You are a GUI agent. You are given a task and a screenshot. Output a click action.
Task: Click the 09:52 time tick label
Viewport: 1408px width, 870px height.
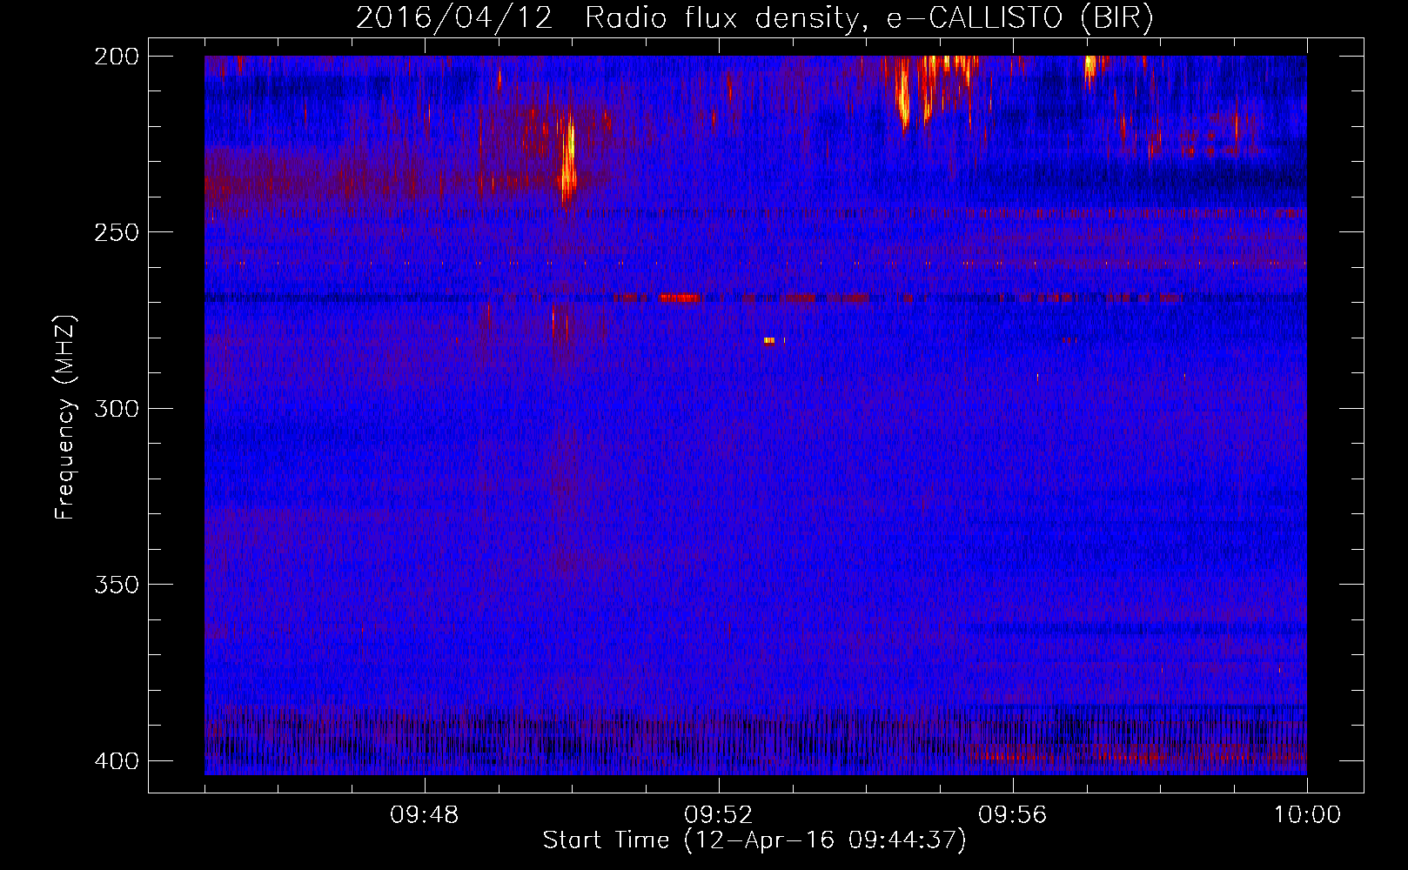(x=718, y=815)
